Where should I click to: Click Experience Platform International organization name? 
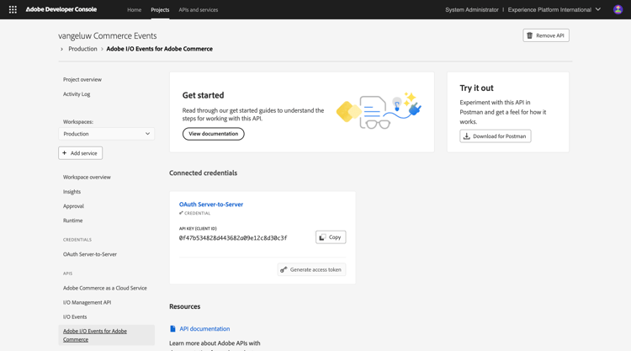pos(549,9)
